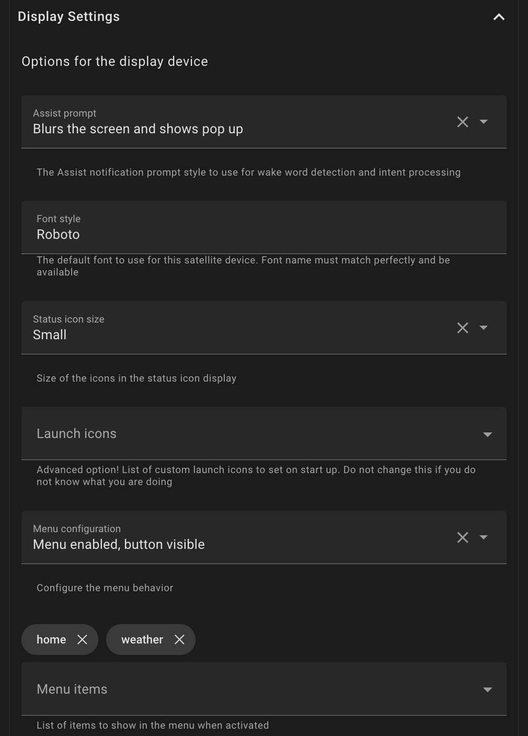Click the 'Menu enabled, button visible' field
The height and width of the screenshot is (736, 528).
click(x=264, y=537)
